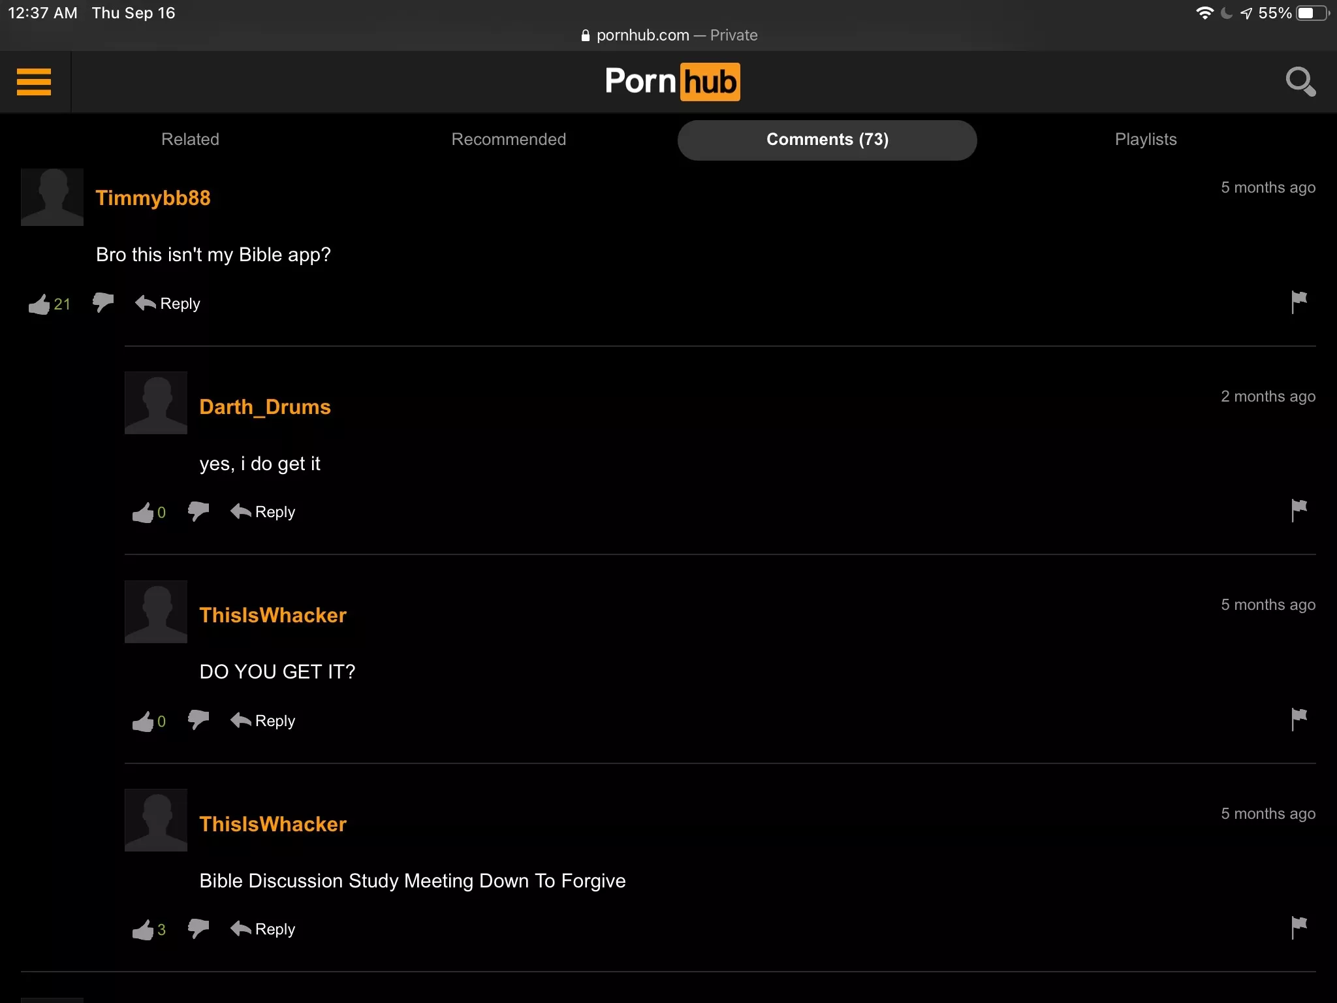Select the Comments (73) tab

826,140
